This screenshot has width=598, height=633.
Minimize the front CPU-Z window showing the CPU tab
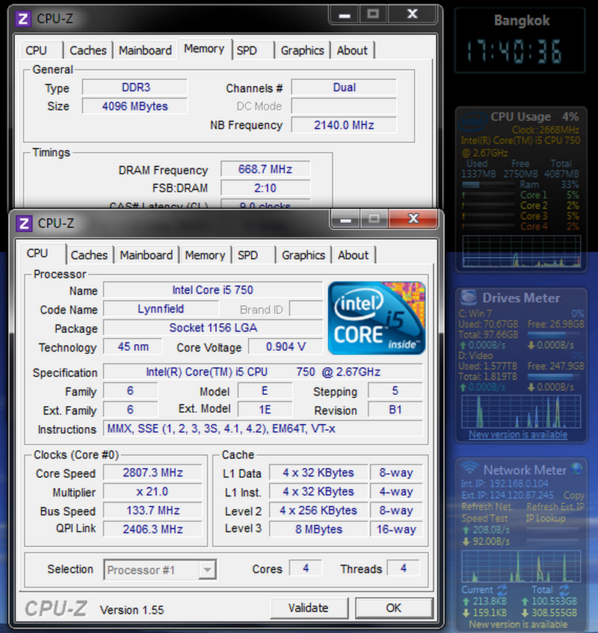click(345, 219)
